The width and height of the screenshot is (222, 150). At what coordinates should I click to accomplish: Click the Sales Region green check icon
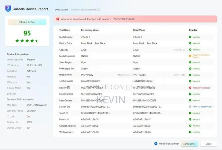pyautogui.click(x=190, y=62)
